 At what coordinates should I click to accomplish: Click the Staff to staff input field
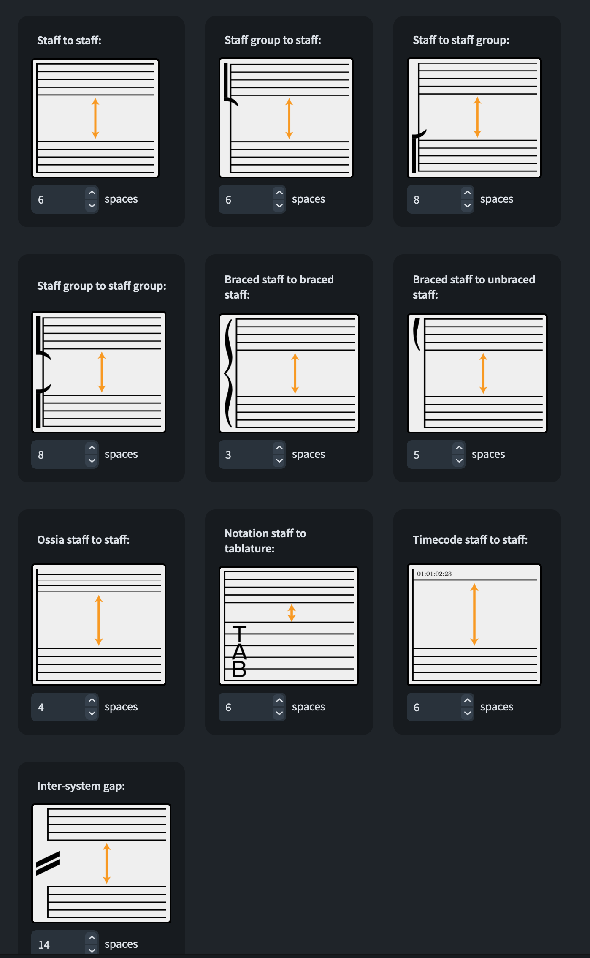tap(59, 199)
